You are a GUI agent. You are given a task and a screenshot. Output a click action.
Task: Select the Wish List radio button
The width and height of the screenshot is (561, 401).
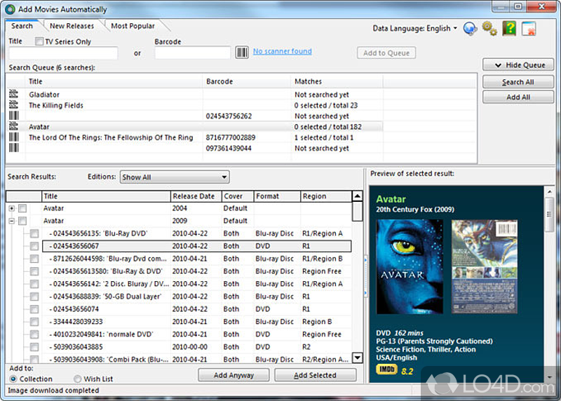(77, 379)
